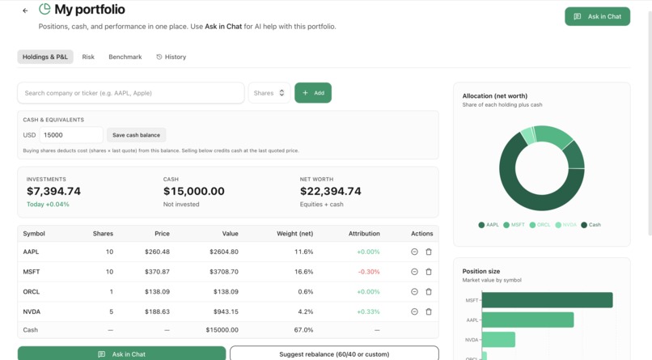Image resolution: width=652 pixels, height=360 pixels.
Task: Open the Shares unit dropdown
Action: point(269,93)
